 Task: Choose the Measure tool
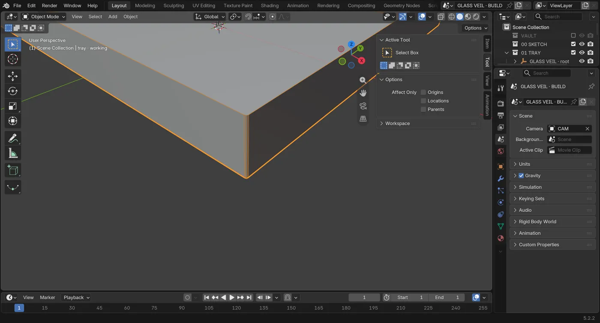coord(13,153)
